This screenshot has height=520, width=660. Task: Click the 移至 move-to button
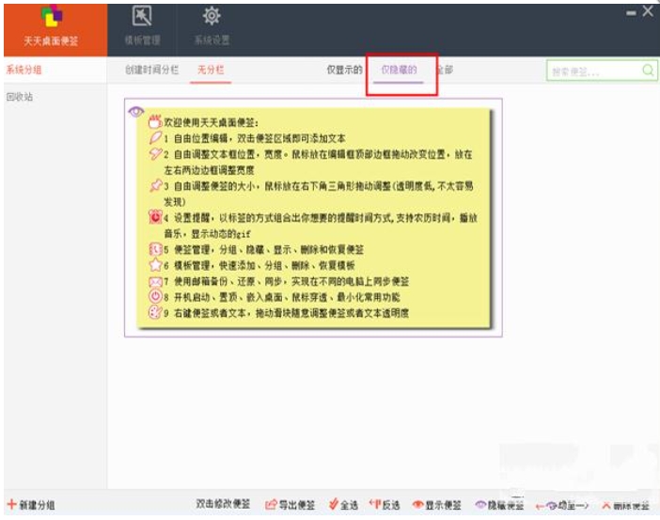click(x=561, y=505)
